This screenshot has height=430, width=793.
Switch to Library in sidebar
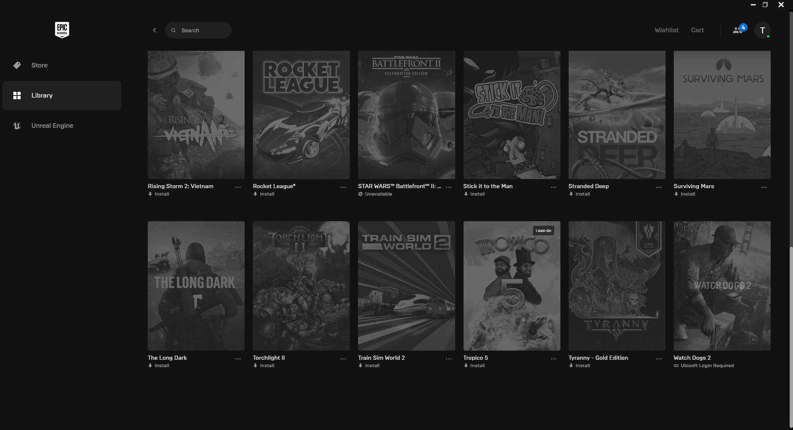[62, 96]
